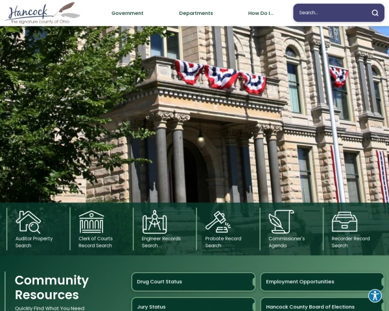Open the accessibility widget button
The width and height of the screenshot is (389, 311).
click(375, 296)
